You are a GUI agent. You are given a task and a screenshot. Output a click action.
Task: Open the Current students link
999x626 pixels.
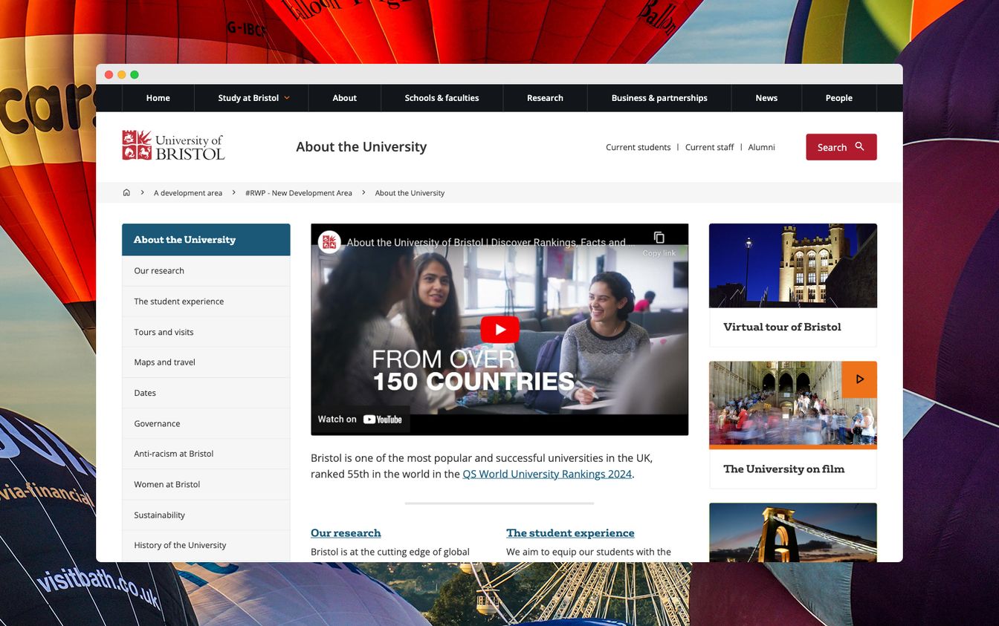pos(638,147)
